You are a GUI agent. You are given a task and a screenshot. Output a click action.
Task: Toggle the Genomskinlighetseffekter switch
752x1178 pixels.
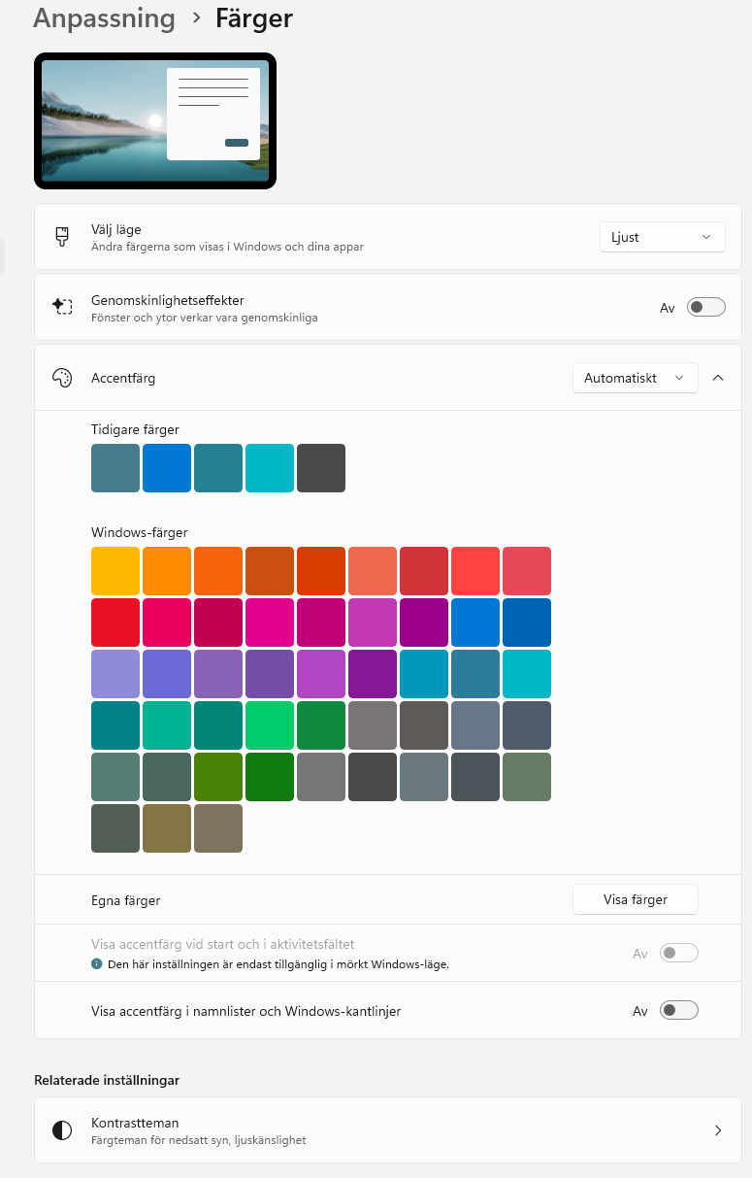(x=706, y=308)
